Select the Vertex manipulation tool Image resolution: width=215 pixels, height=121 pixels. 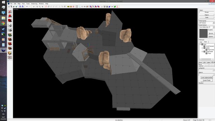tap(10, 57)
